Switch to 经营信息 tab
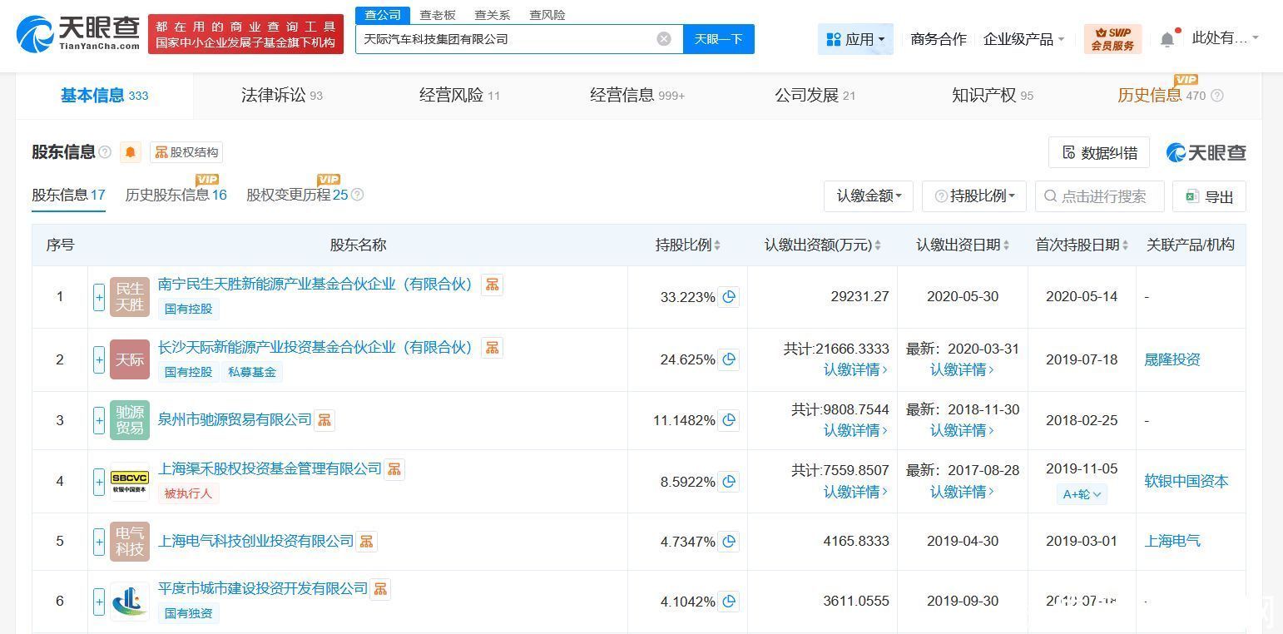Image resolution: width=1283 pixels, height=634 pixels. (637, 96)
